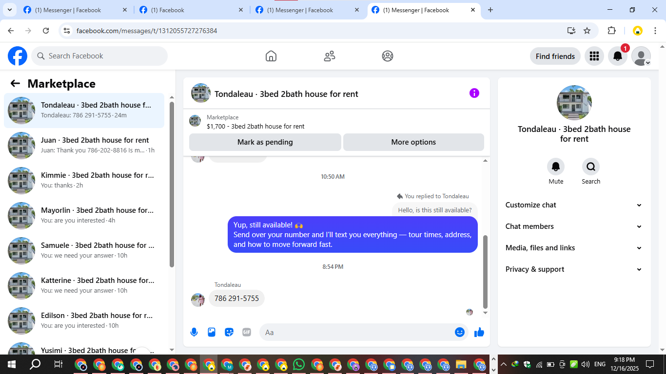Click the chat messages scrollbar
The height and width of the screenshot is (374, 666).
485,272
